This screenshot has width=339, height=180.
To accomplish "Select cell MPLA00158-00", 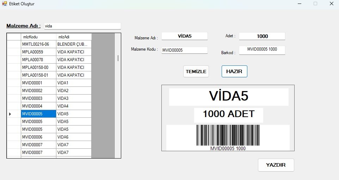I will 38,67.
